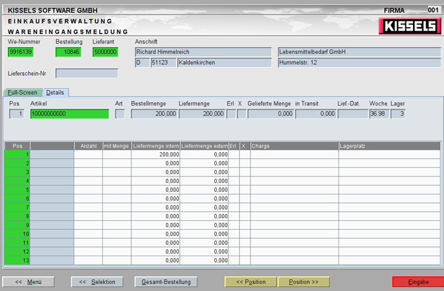Click the Artikel field 10000000000
Viewport: 444px width, 291px height.
pyautogui.click(x=69, y=114)
